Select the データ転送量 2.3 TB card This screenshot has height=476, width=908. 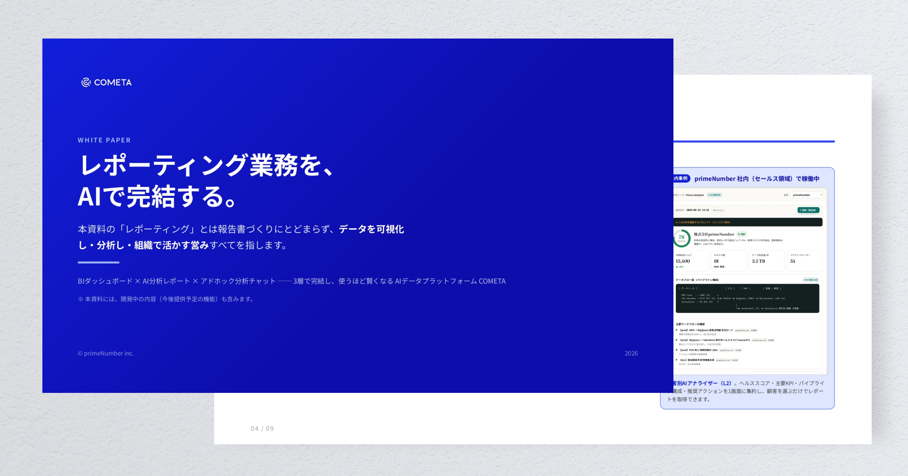point(767,261)
